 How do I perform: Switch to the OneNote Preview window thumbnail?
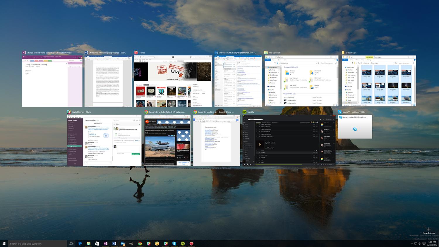click(x=52, y=81)
